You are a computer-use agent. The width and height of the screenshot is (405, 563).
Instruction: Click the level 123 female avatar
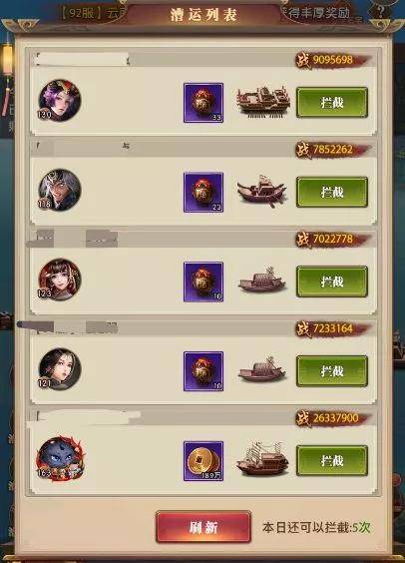click(60, 280)
